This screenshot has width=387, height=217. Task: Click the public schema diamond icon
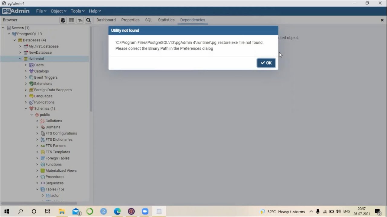(x=37, y=115)
